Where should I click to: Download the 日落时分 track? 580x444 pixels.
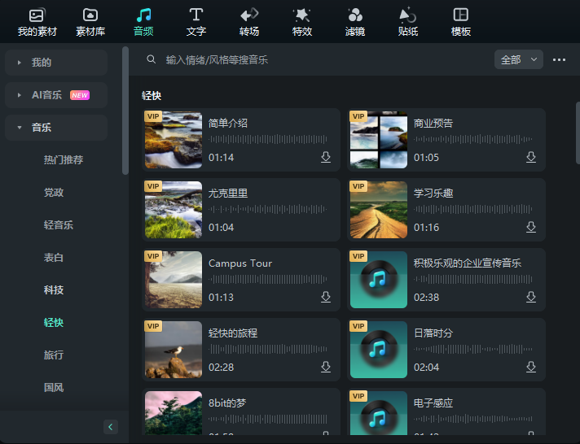531,367
